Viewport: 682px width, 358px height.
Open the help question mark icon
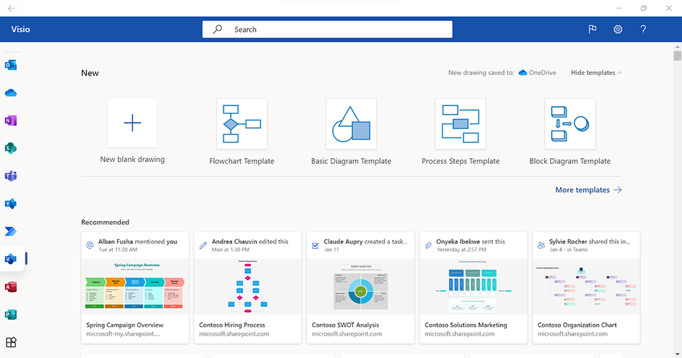pos(643,29)
